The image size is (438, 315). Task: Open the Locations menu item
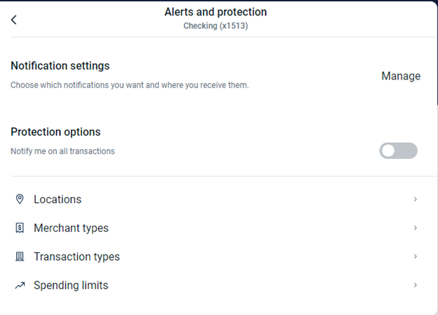pyautogui.click(x=58, y=200)
